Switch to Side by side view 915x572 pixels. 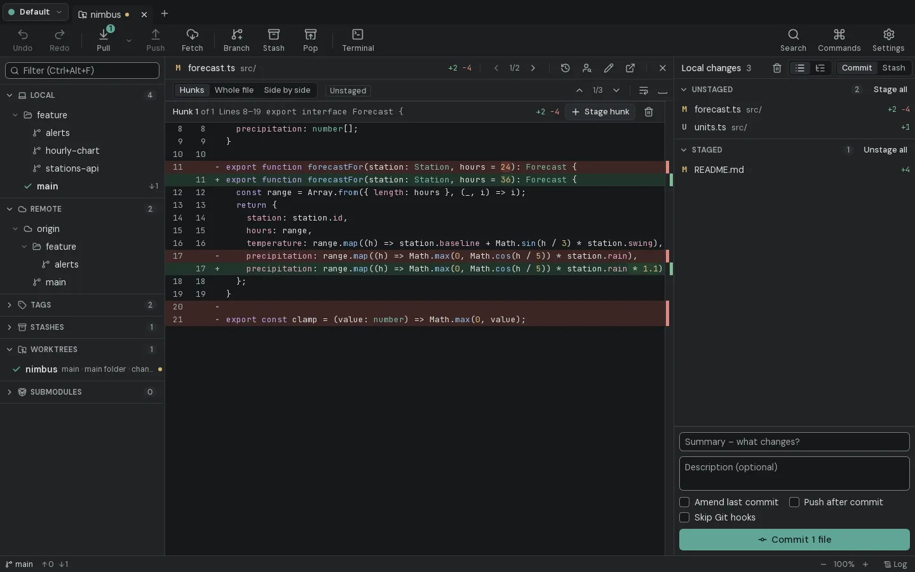point(287,90)
